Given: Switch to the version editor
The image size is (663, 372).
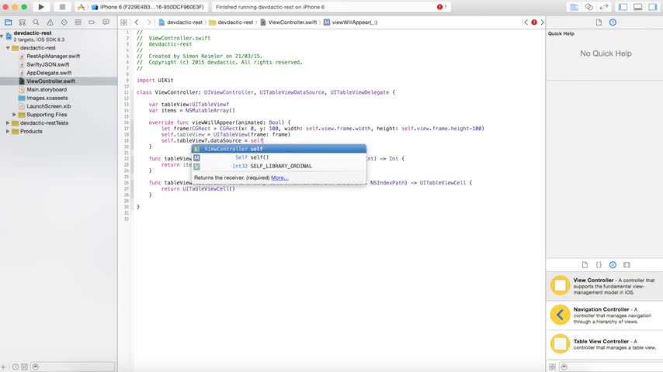Looking at the screenshot, I should click(604, 7).
